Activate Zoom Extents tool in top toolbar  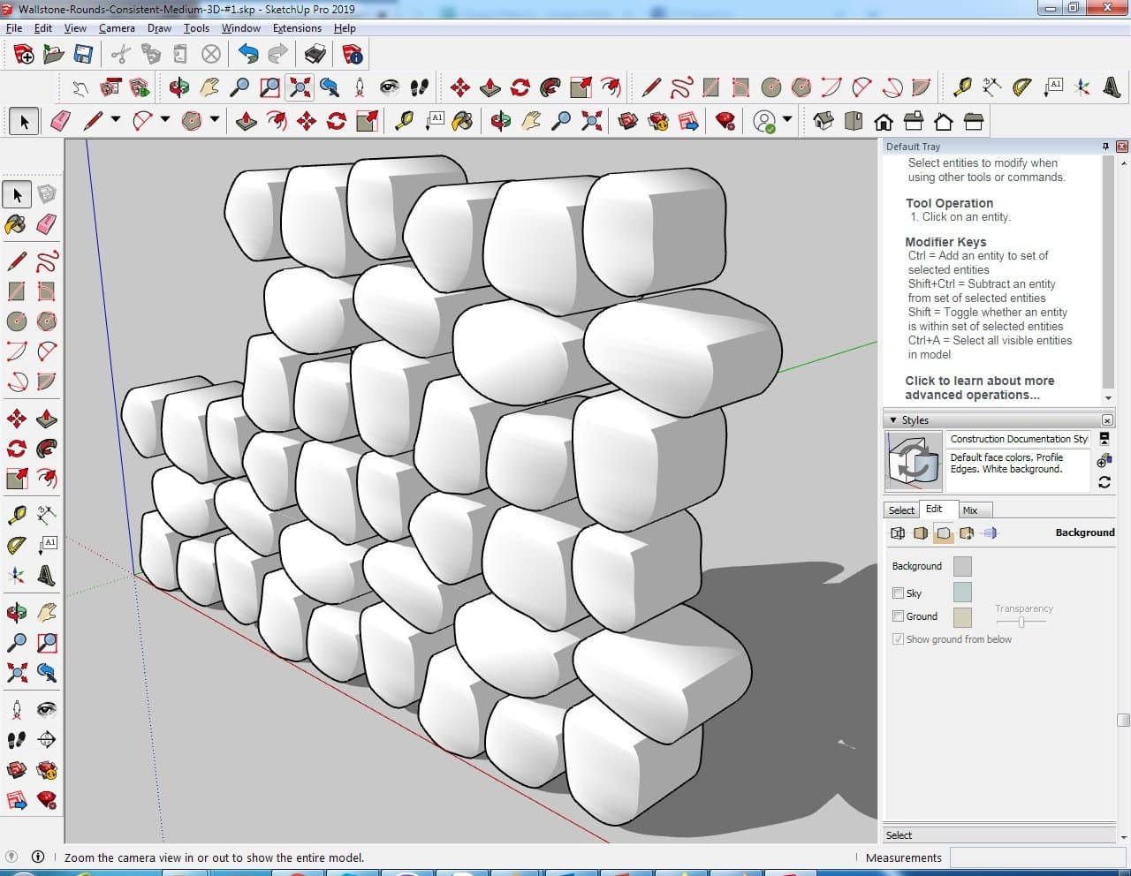click(x=300, y=87)
